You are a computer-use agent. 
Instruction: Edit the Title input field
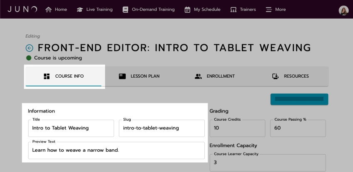point(71,128)
